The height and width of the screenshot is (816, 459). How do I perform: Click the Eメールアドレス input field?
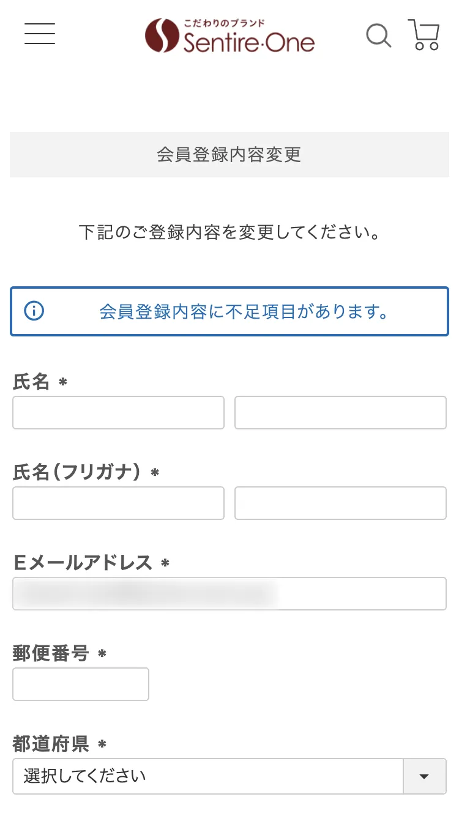tap(229, 594)
